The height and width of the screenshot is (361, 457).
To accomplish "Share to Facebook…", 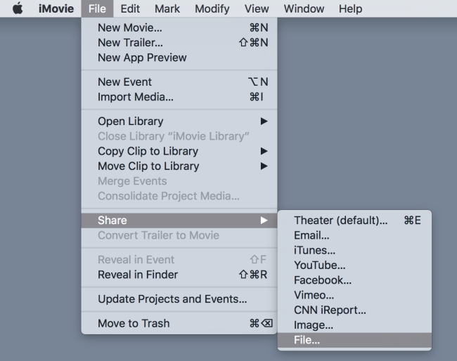I will coord(354,280).
